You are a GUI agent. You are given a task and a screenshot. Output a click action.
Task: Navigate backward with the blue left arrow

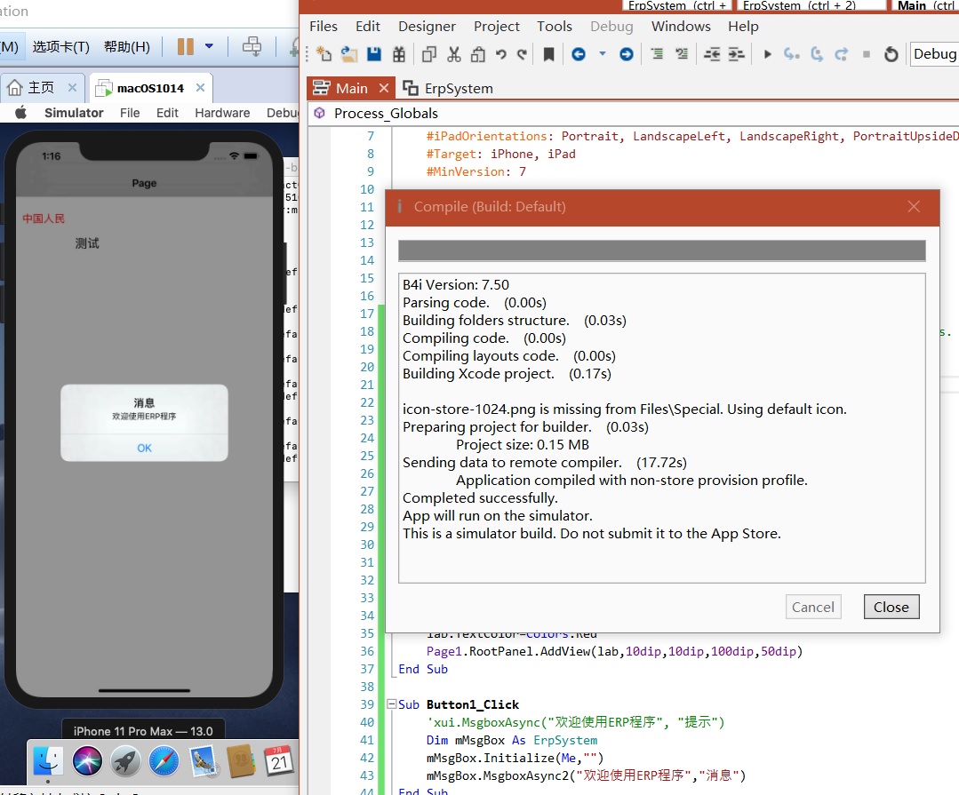click(579, 55)
